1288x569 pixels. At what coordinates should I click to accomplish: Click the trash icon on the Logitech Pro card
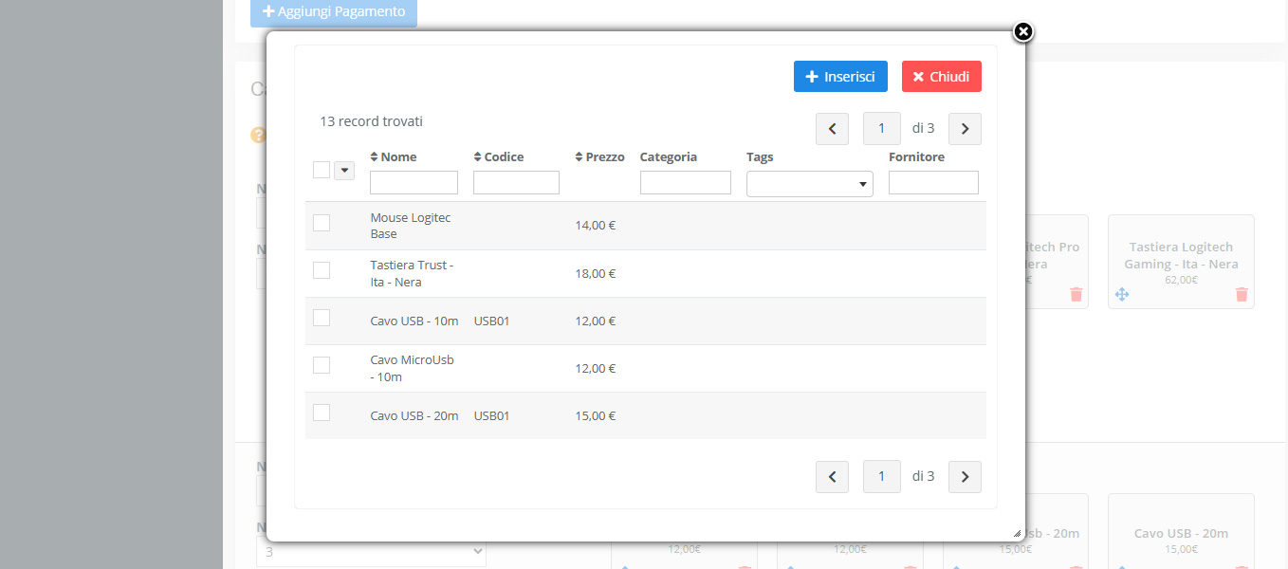[1076, 295]
